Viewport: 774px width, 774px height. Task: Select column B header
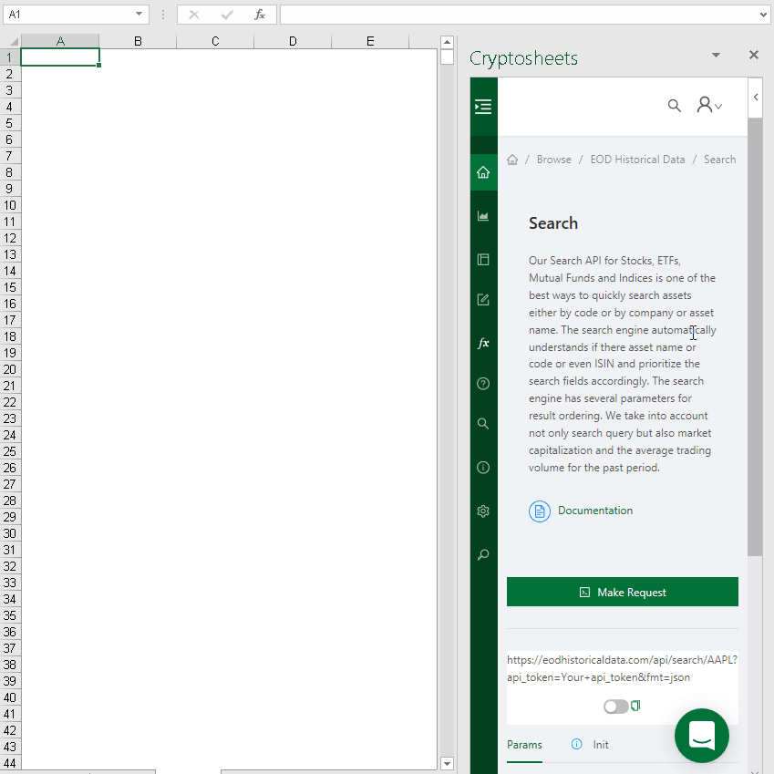(x=138, y=41)
